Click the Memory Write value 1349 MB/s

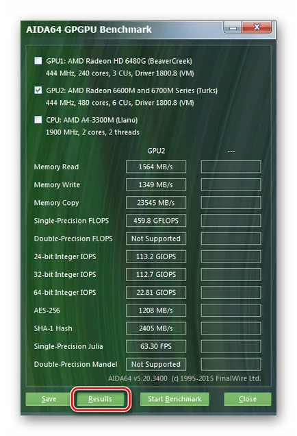(x=156, y=184)
